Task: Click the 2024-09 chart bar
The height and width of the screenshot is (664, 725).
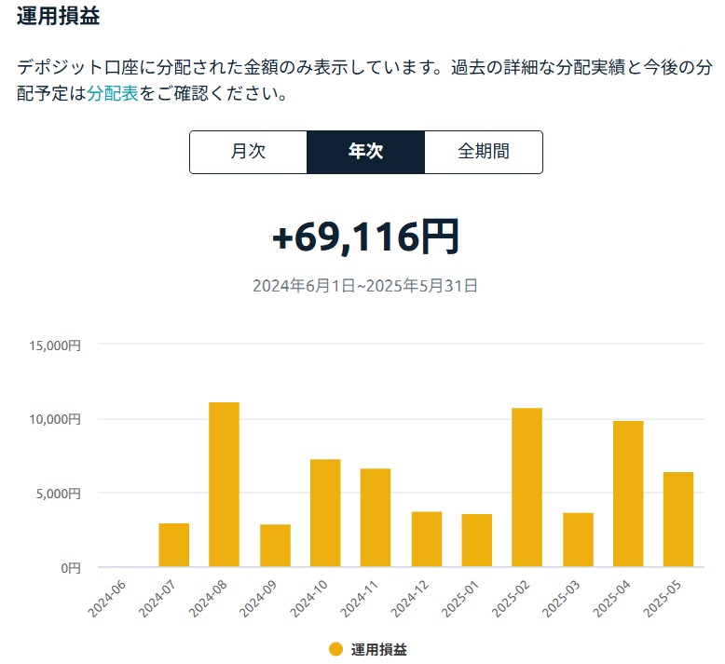Action: [x=275, y=545]
